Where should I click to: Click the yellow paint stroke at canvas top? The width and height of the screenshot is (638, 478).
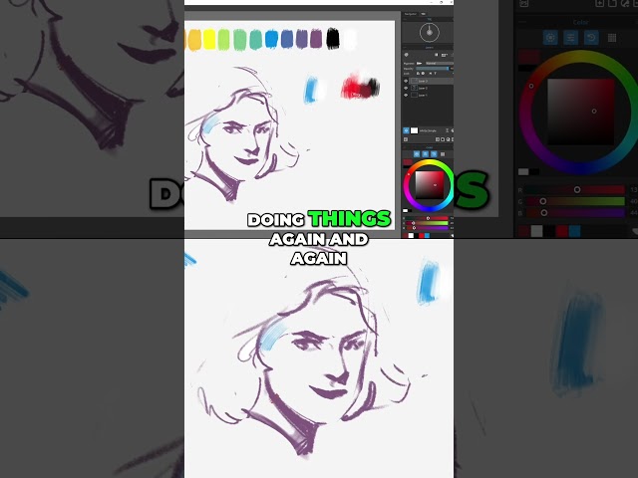click(x=209, y=39)
